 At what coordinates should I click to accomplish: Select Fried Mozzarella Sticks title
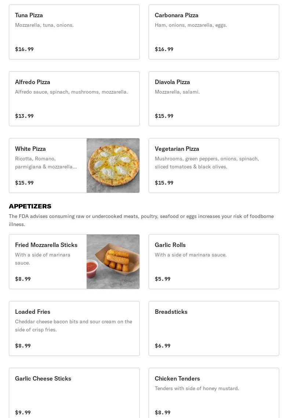pos(46,245)
